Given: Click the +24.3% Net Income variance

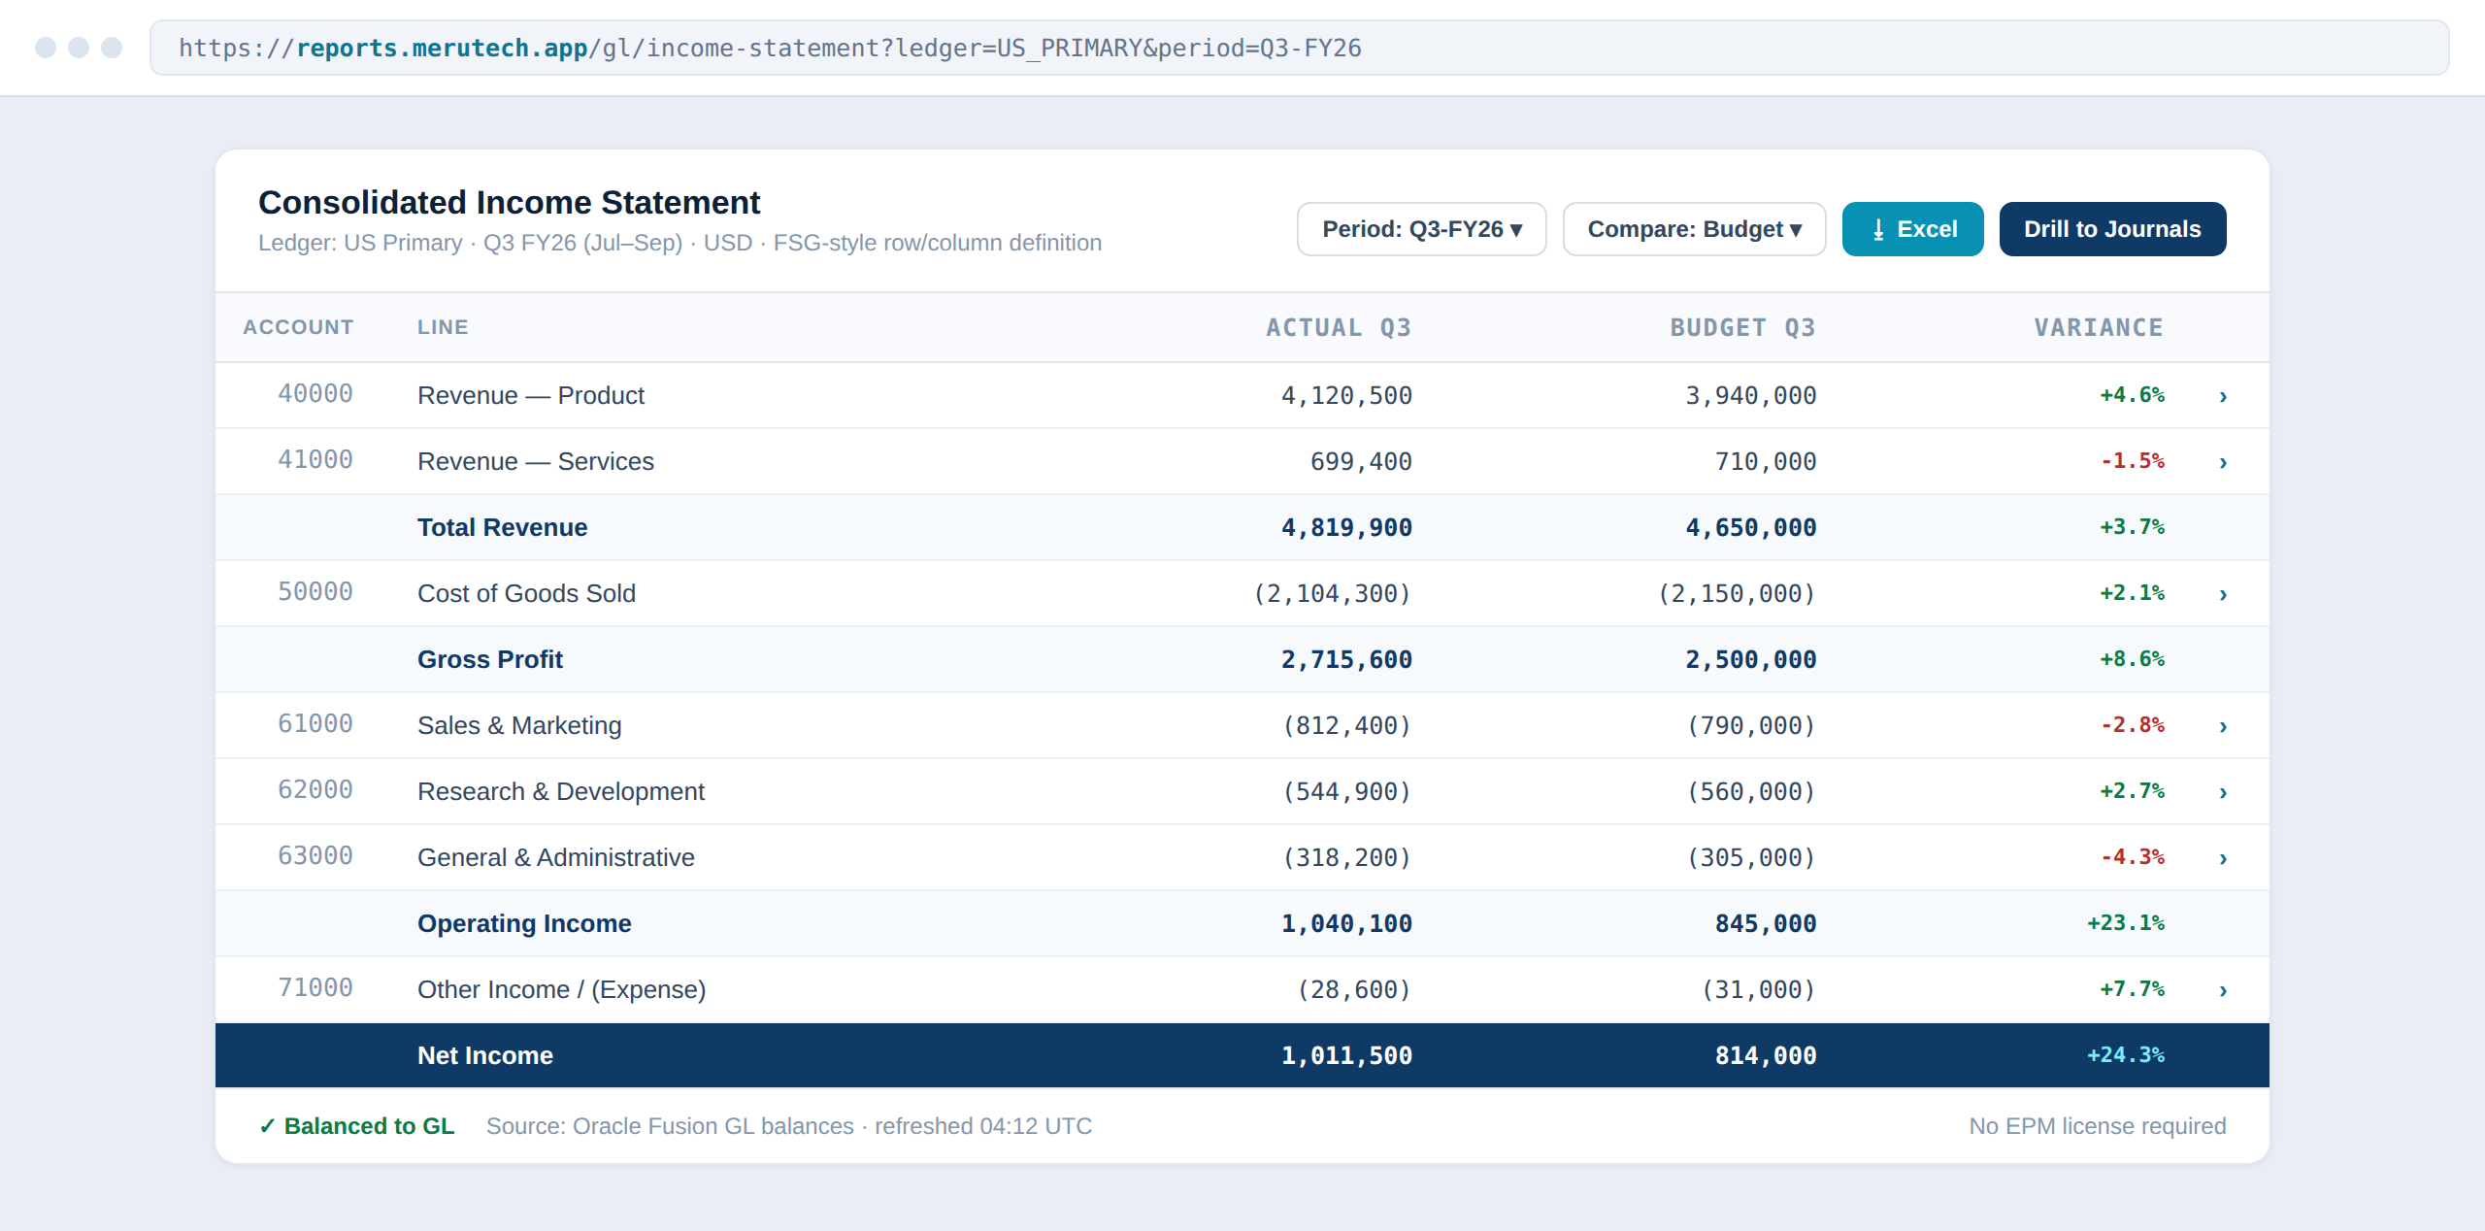Looking at the screenshot, I should click(x=2126, y=1054).
